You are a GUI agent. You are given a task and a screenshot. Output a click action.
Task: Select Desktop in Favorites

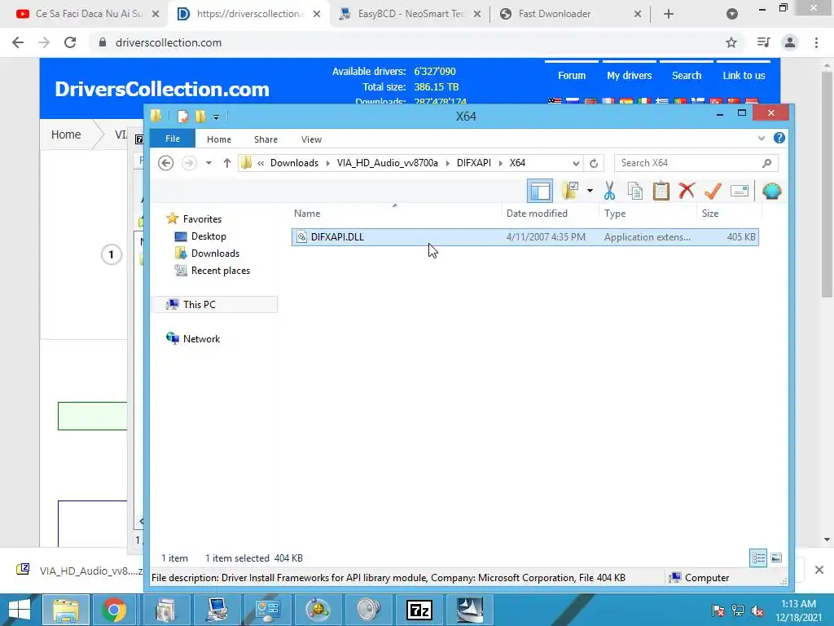(x=208, y=236)
